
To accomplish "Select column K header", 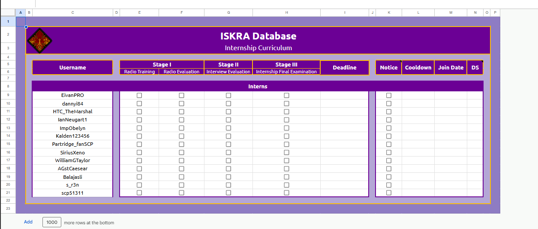I will 389,13.
